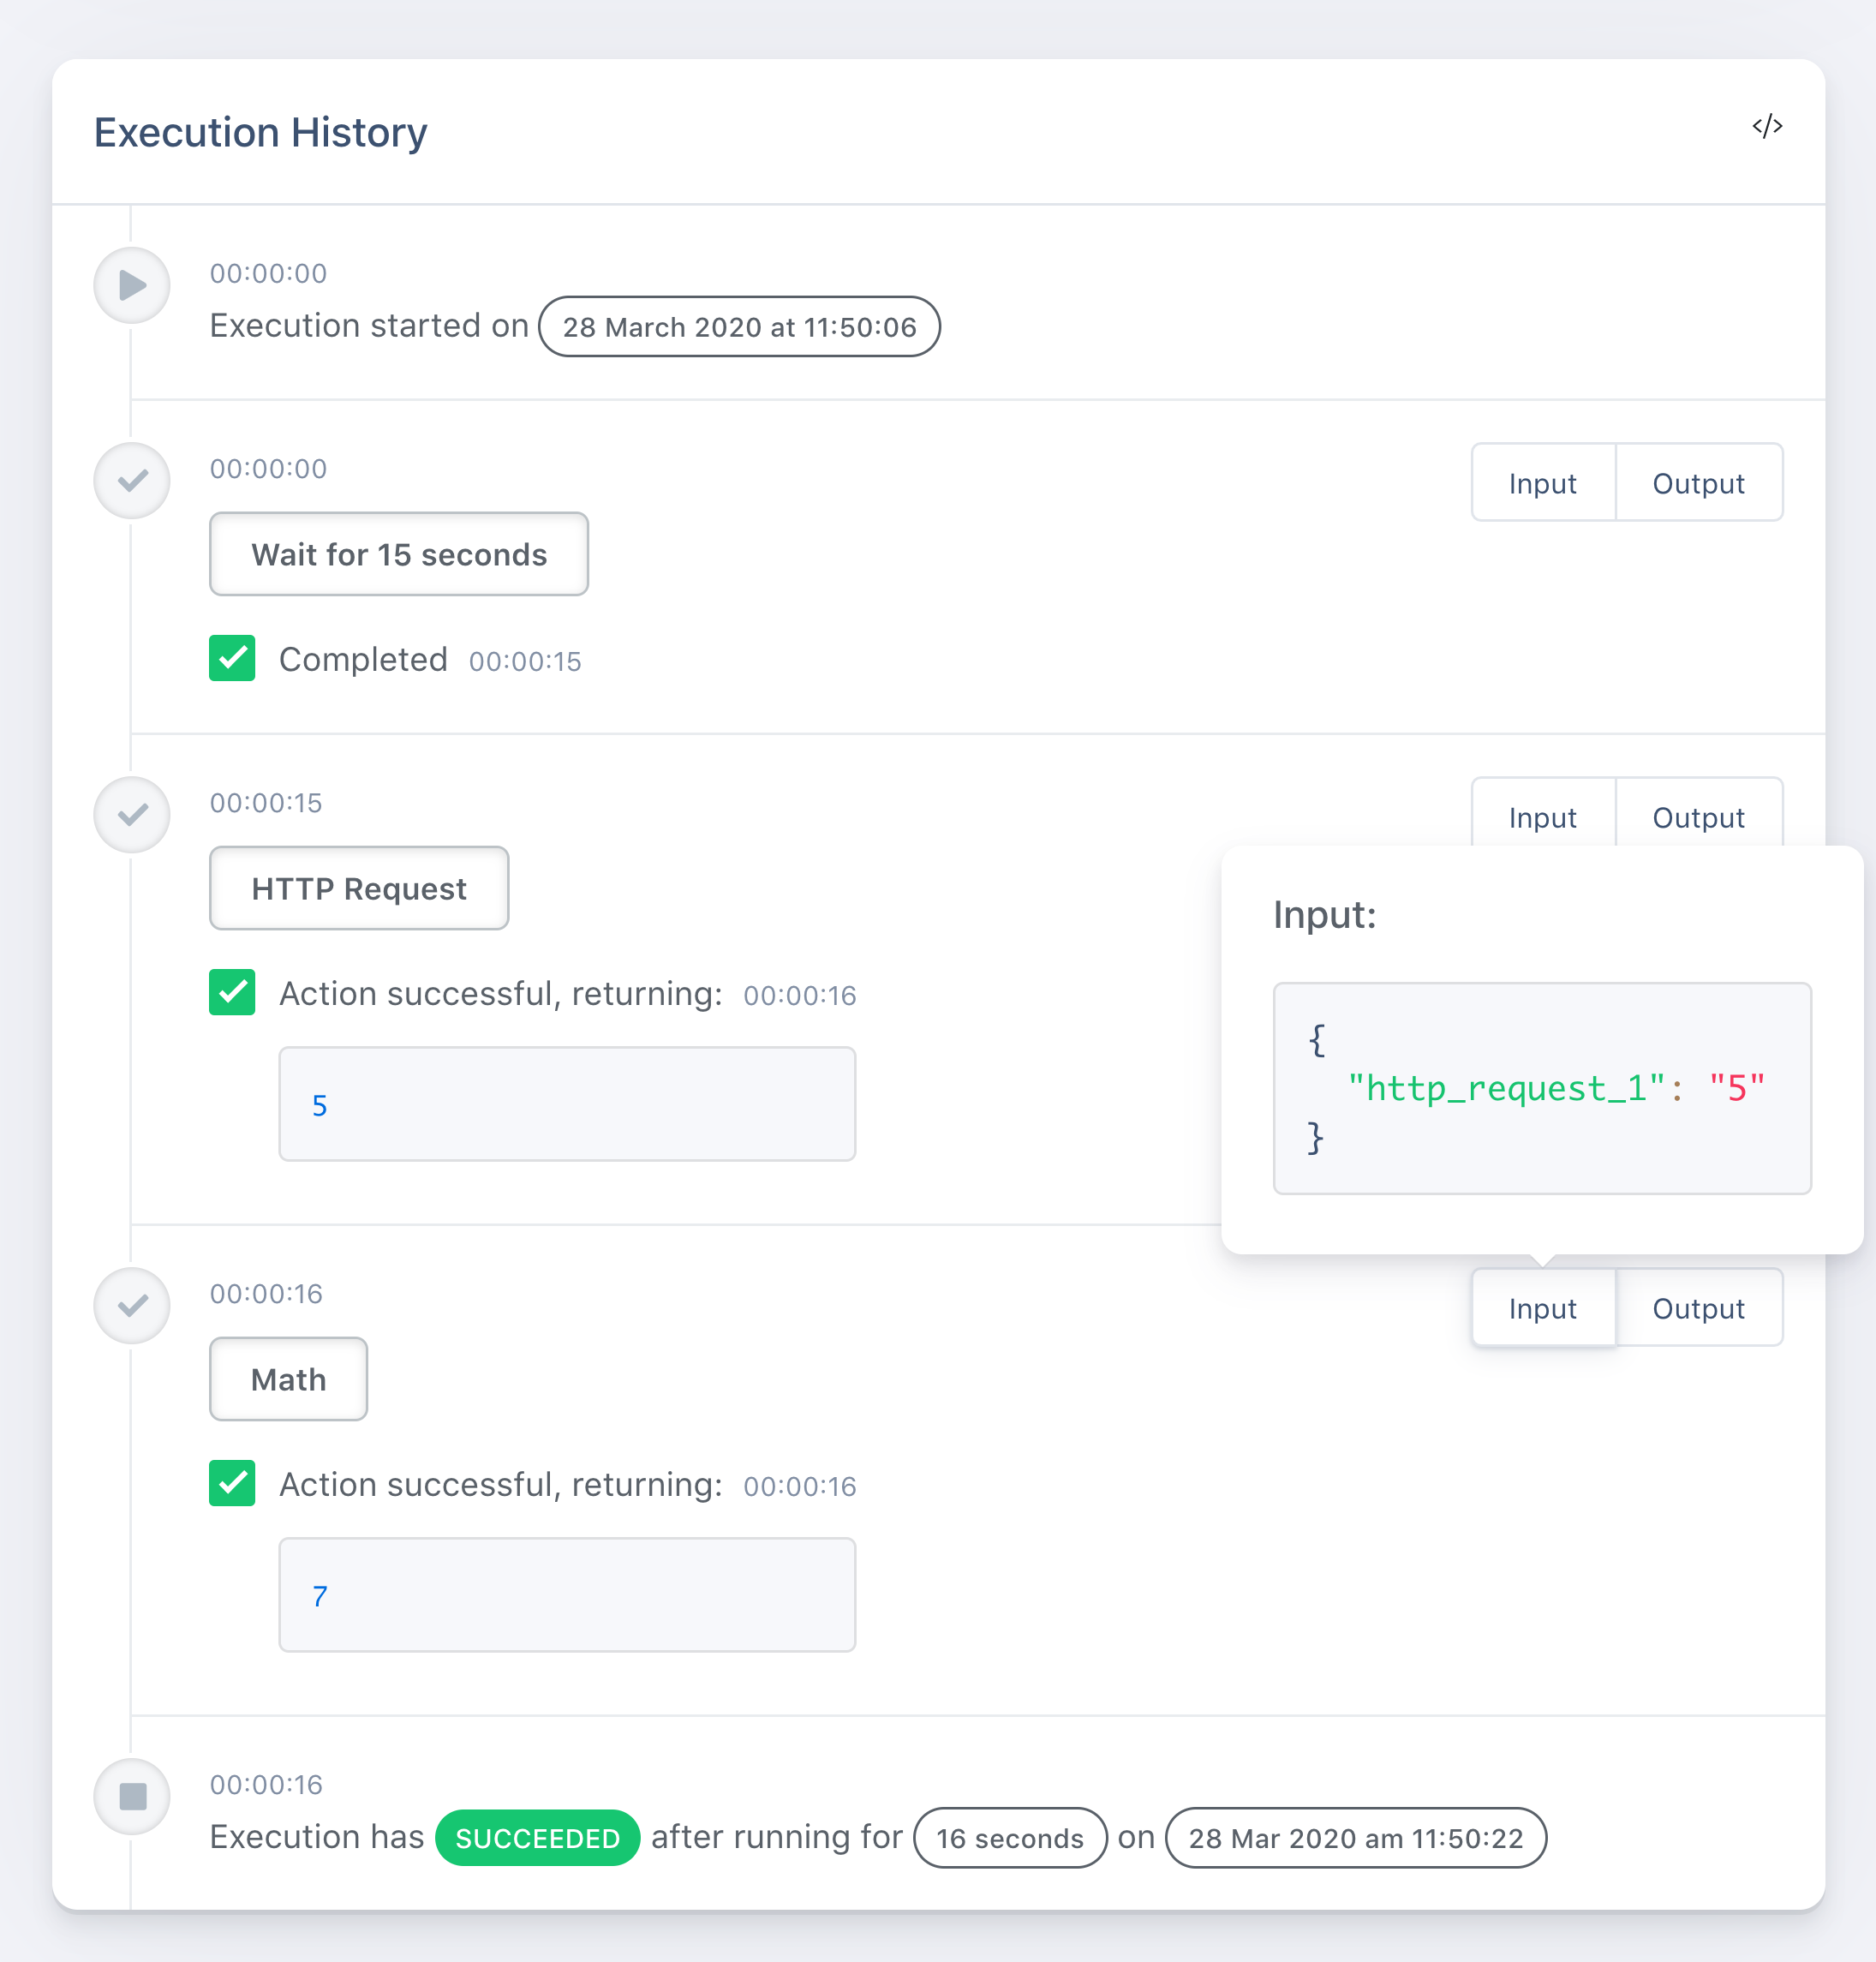Show Input for the Wait step
The image size is (1876, 1962).
[1542, 483]
